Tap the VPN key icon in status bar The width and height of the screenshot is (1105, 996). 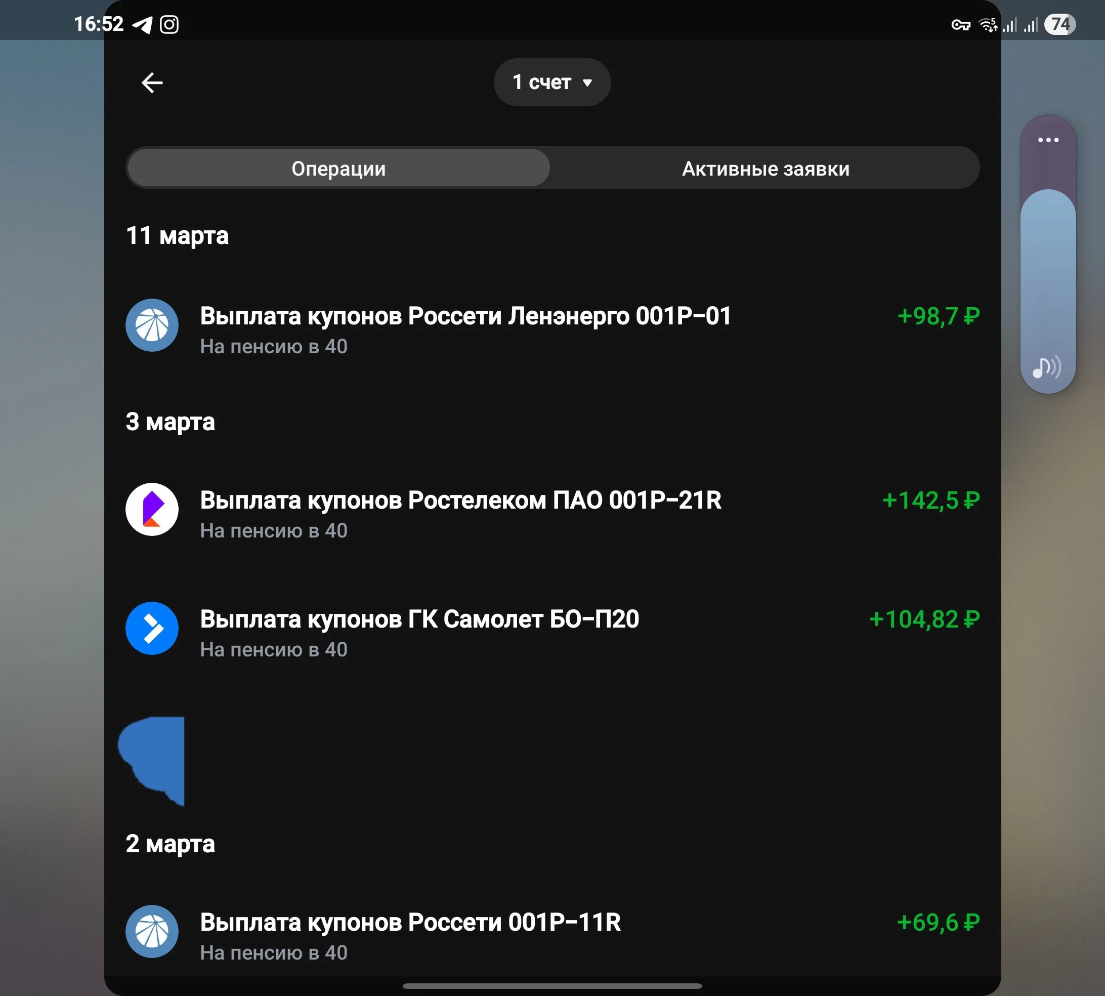click(x=961, y=25)
